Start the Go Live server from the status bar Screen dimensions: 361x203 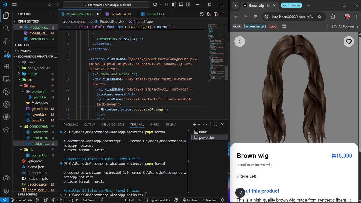tap(190, 200)
